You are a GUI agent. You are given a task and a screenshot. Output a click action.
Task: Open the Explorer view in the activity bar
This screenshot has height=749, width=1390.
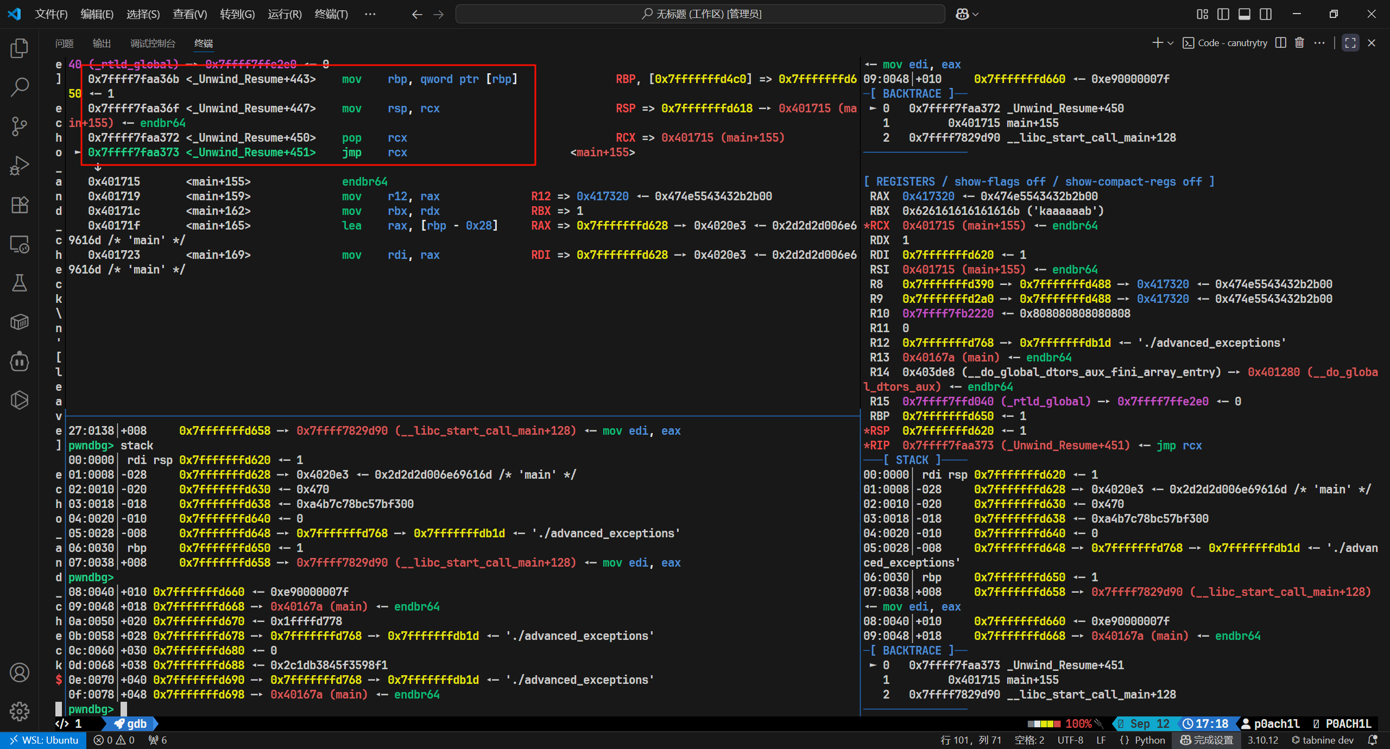coord(20,48)
